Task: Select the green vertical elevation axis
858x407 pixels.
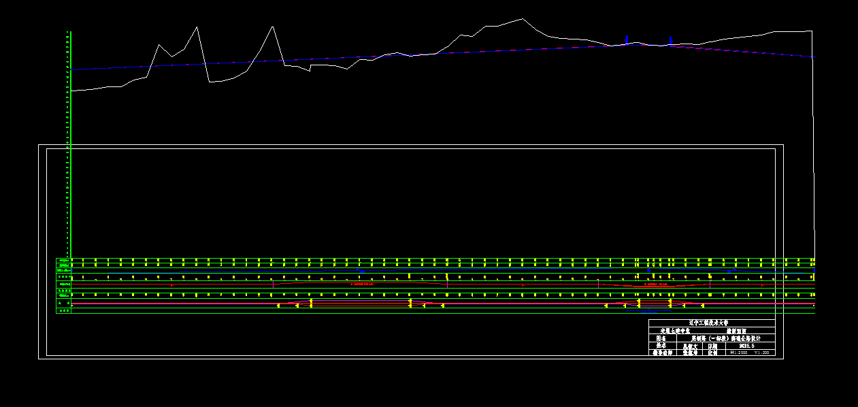Action: pyautogui.click(x=70, y=144)
